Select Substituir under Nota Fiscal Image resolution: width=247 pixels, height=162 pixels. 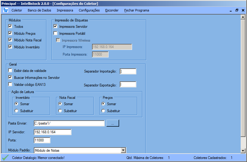coord(60,111)
